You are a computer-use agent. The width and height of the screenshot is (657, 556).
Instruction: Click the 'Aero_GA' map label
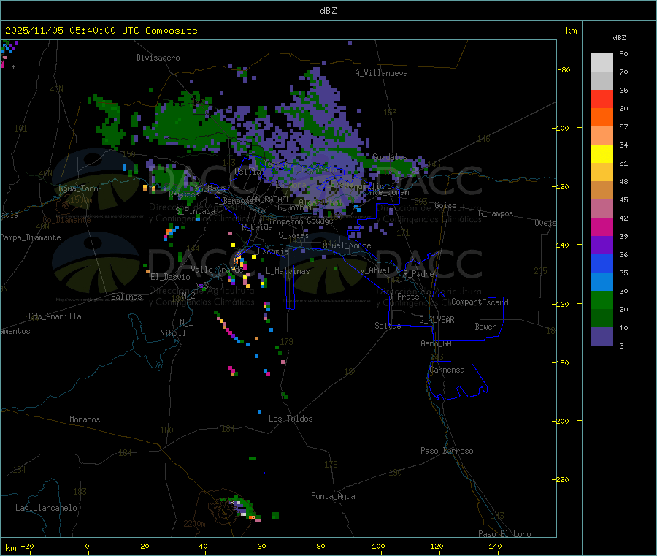(x=437, y=343)
